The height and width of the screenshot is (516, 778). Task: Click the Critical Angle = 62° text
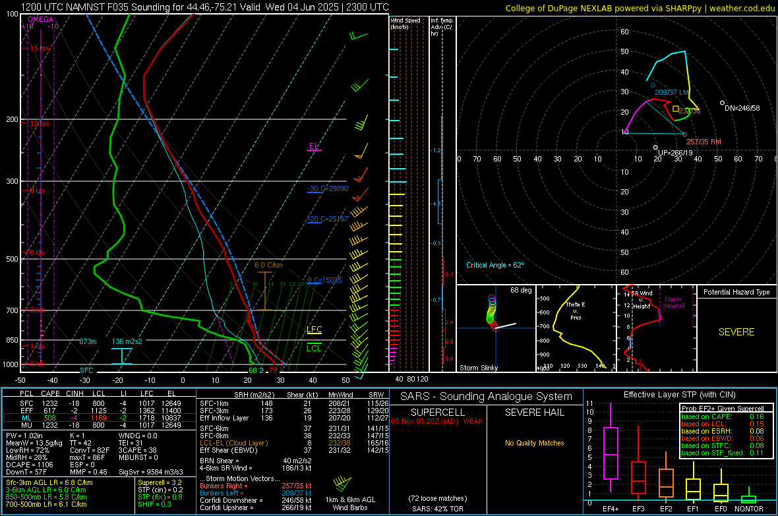(495, 266)
